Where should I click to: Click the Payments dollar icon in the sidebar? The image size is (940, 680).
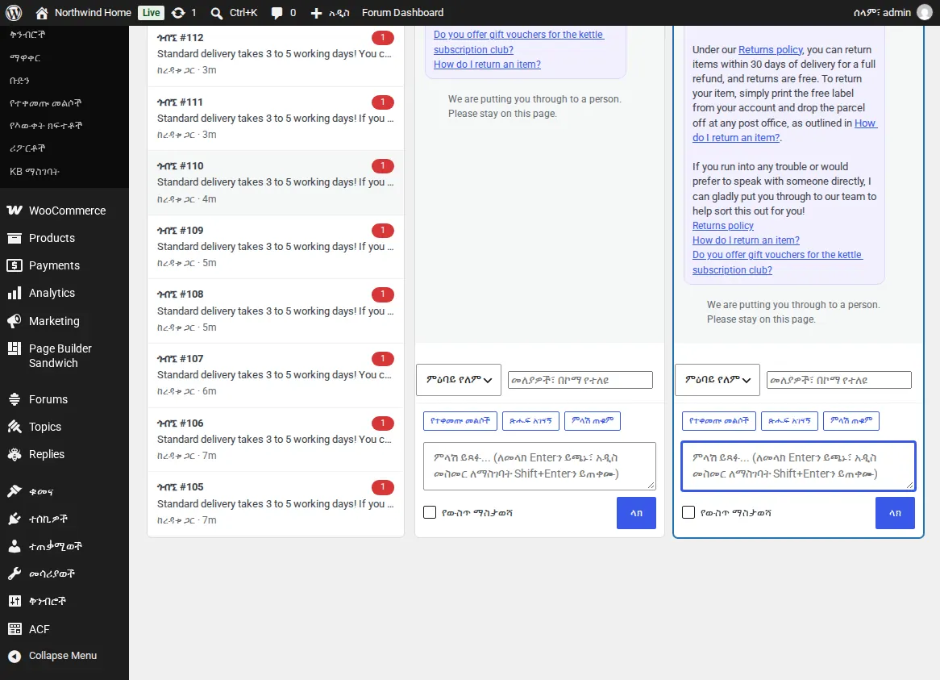pyautogui.click(x=15, y=265)
